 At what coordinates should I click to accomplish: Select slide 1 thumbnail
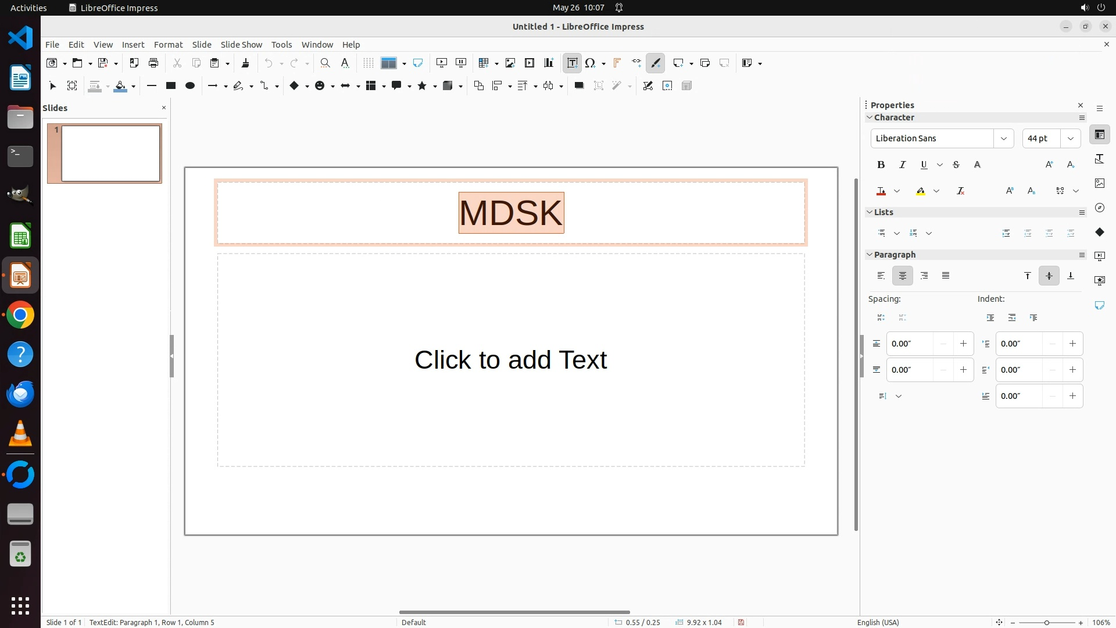click(110, 154)
